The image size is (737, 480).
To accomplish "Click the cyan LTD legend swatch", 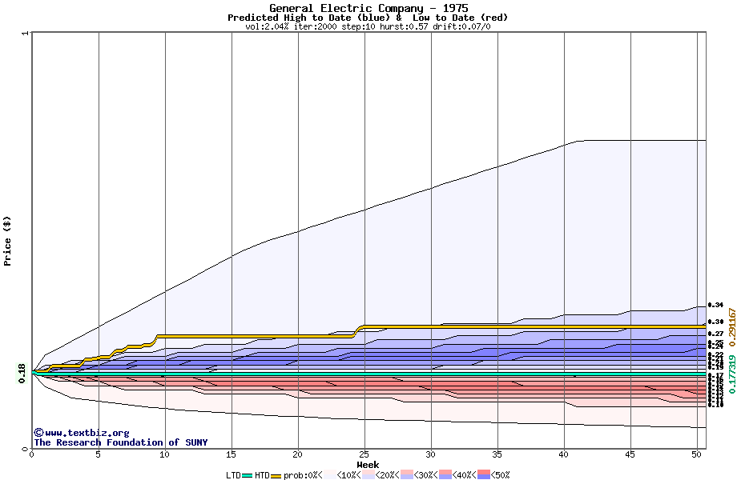I will [x=248, y=475].
